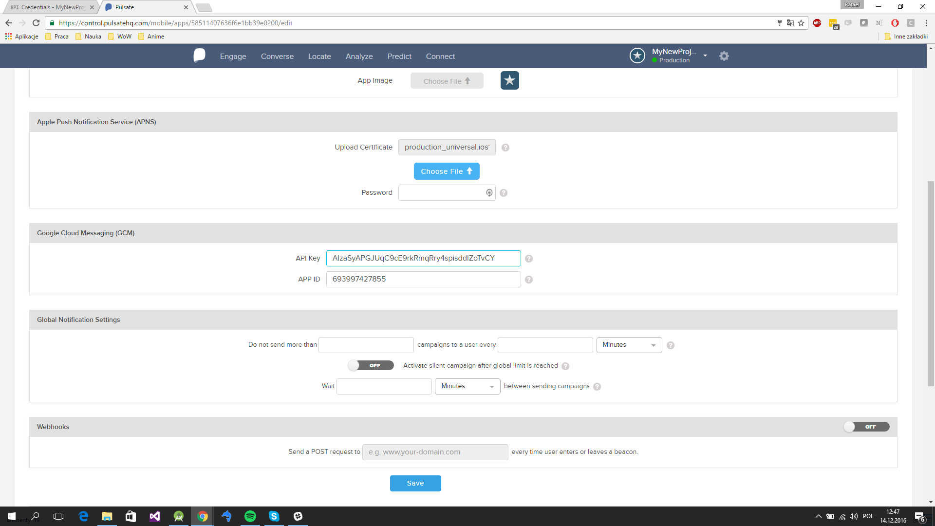Click campaigns to a user every field
Image resolution: width=935 pixels, height=526 pixels.
pyautogui.click(x=545, y=345)
